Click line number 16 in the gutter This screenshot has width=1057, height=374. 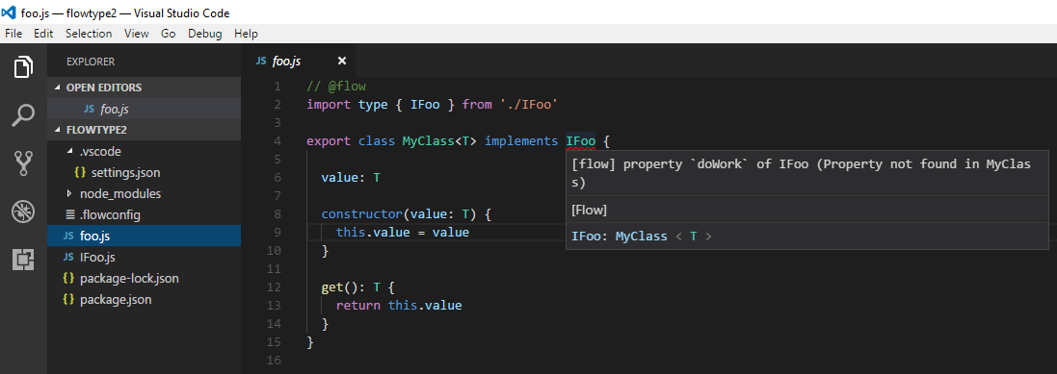coord(274,361)
